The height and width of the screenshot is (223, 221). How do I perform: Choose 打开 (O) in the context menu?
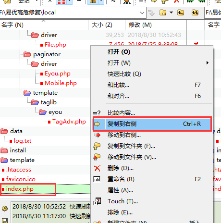pos(152,52)
